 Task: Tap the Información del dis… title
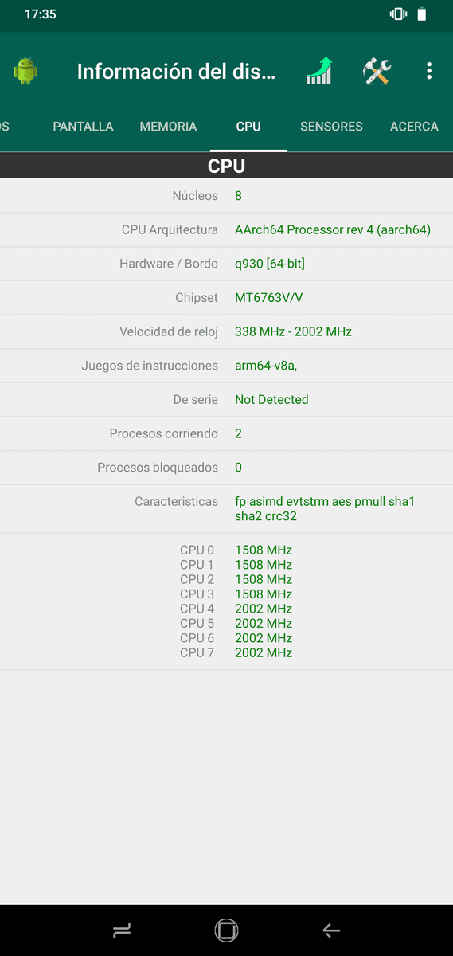click(176, 72)
